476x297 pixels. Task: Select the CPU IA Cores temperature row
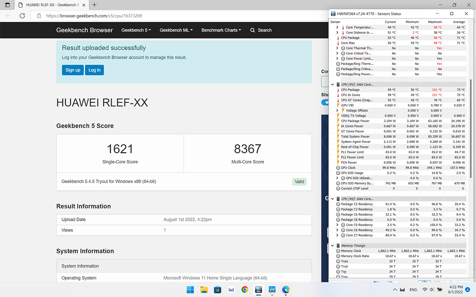(x=398, y=95)
